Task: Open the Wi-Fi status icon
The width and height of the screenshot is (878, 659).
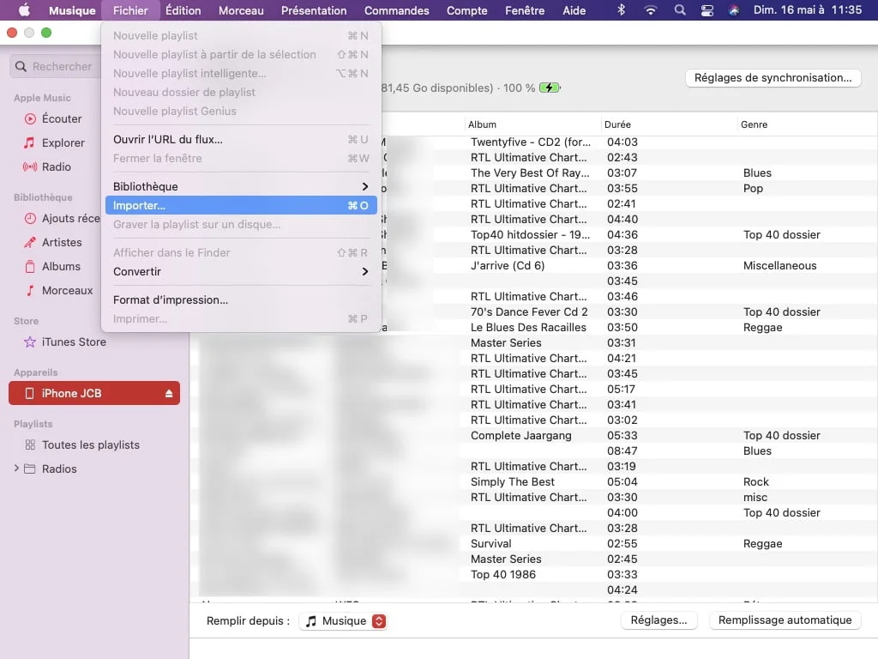Action: 650,10
